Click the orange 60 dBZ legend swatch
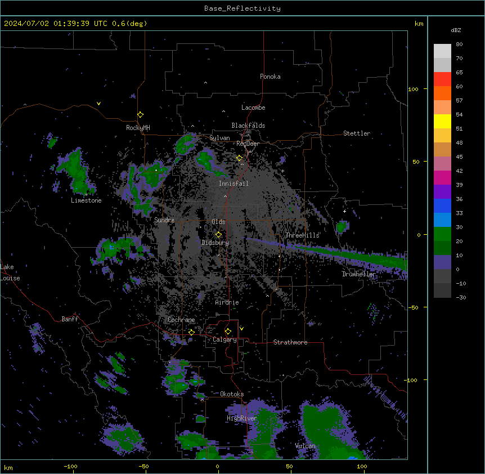This screenshot has height=474, width=485. click(442, 93)
